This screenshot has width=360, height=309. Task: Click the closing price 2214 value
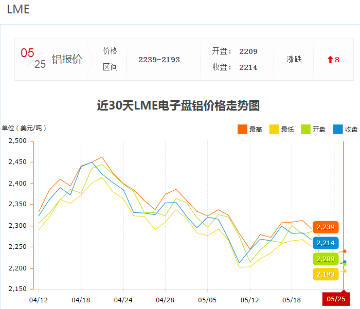(248, 67)
